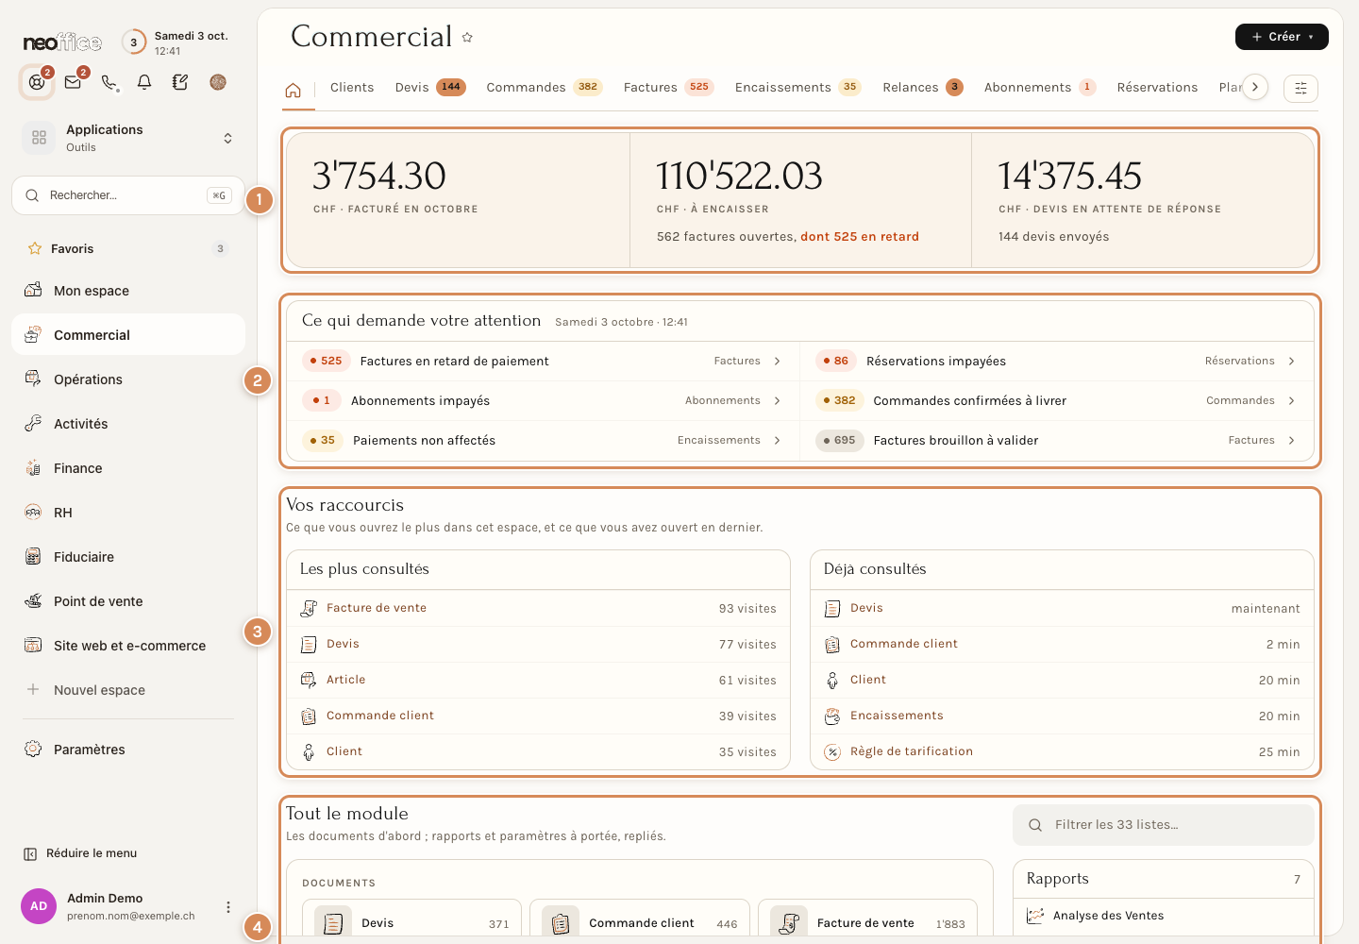Click the Filtrer les 33 listes field
1359x944 pixels.
[1163, 825]
